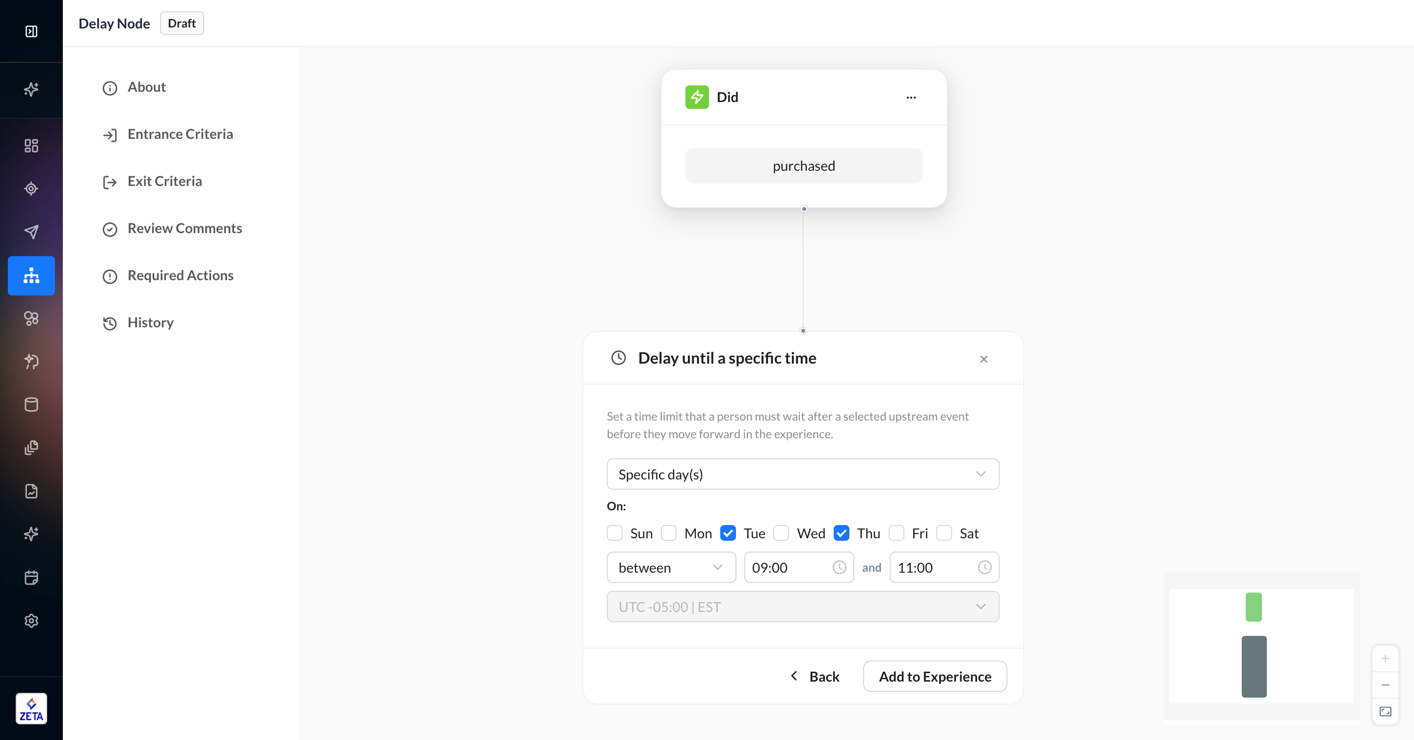Open the four-circles segments icon in sidebar

tap(31, 318)
